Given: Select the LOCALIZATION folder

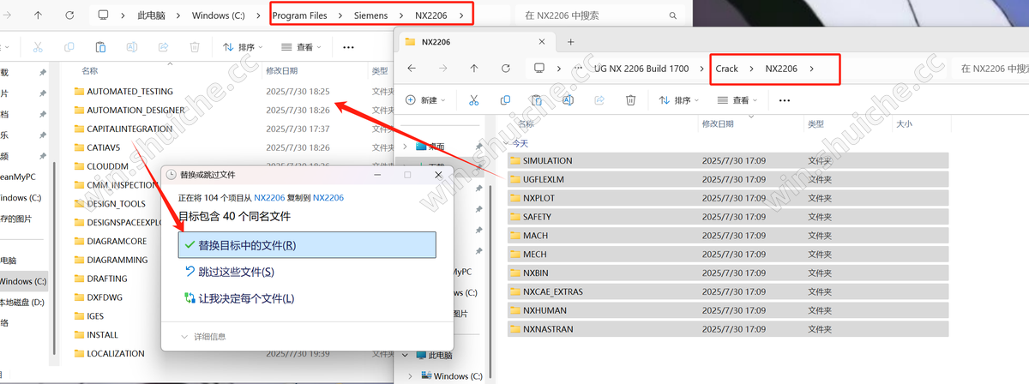Looking at the screenshot, I should (116, 353).
